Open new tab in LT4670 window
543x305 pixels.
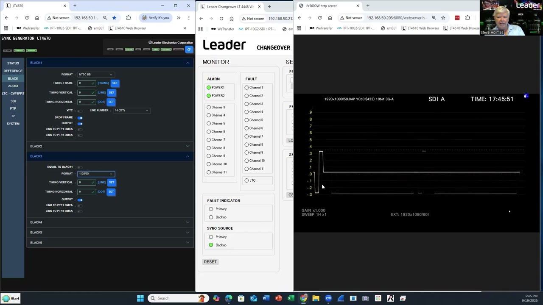pyautogui.click(x=75, y=6)
